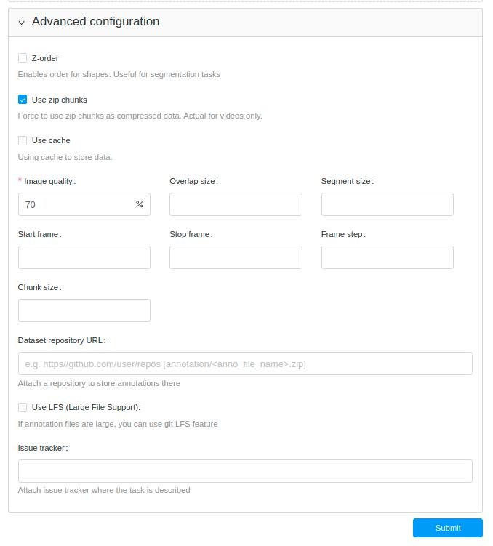Click into the Image quality field
Screen dimensions: 493x546
pos(76,204)
